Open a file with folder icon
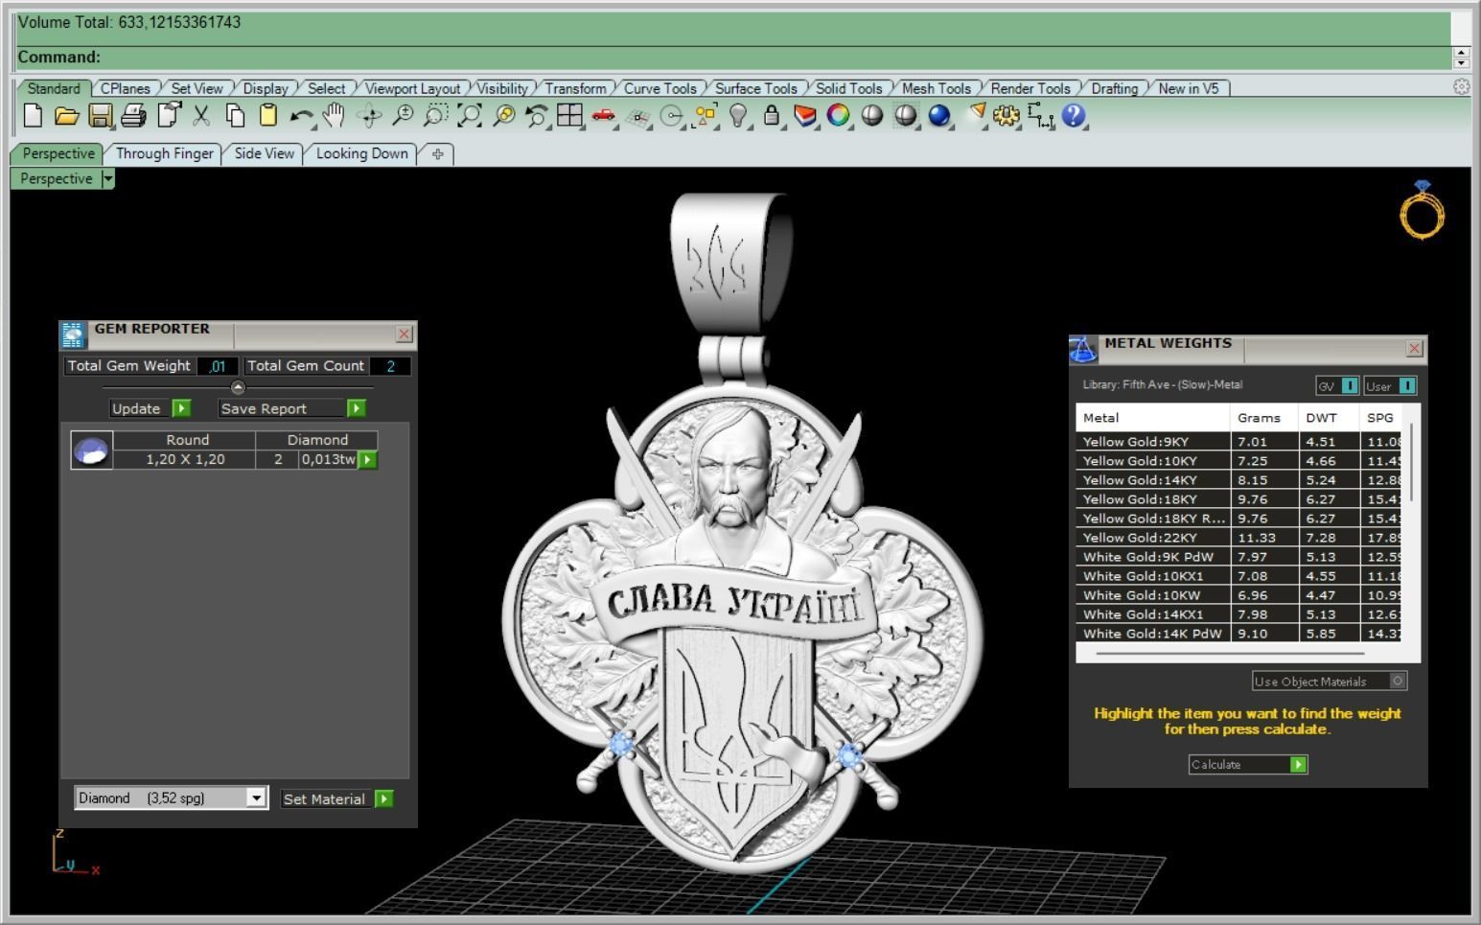Image resolution: width=1481 pixels, height=925 pixels. click(66, 116)
